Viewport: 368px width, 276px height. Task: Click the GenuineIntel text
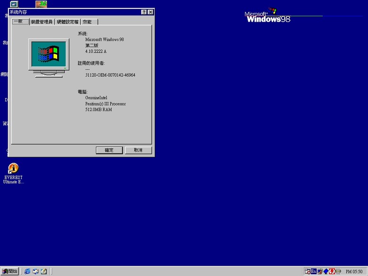click(96, 98)
